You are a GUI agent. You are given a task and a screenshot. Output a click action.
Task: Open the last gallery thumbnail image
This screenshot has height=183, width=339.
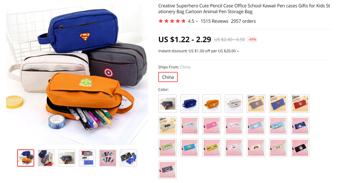[x=128, y=158]
